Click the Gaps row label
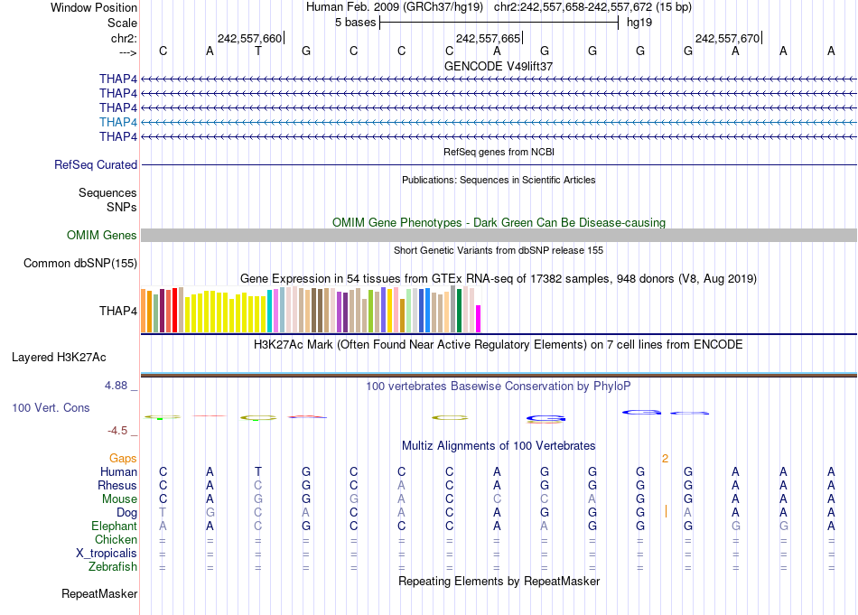The width and height of the screenshot is (858, 615). click(123, 459)
